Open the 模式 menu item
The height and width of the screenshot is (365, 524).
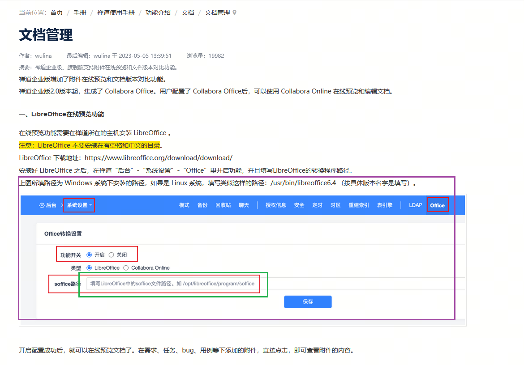pos(184,205)
